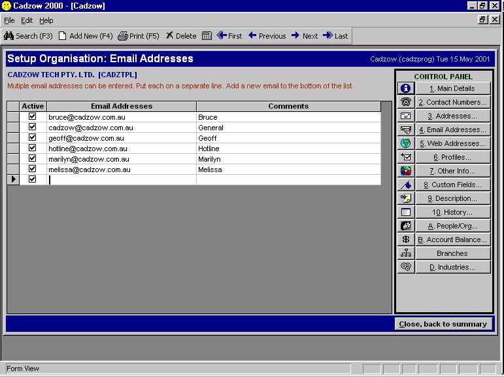This screenshot has height=377, width=504.
Task: Click the current-row arrow selector on new row
Action: click(13, 179)
